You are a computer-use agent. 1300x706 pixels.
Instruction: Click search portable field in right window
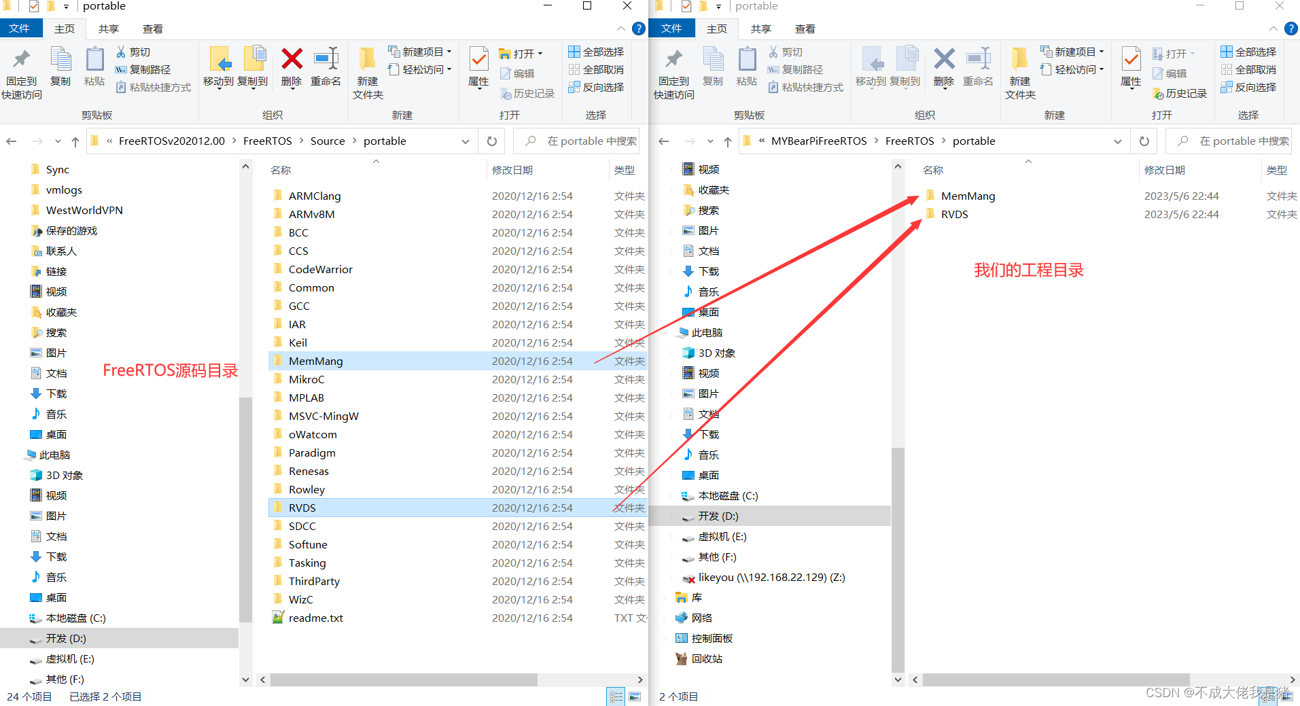tap(1229, 141)
